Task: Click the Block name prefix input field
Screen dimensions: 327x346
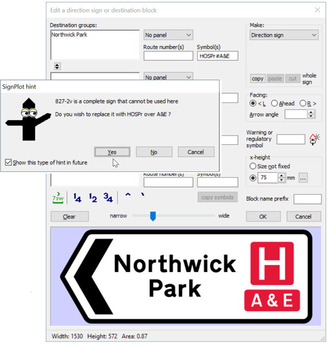Action: coord(307,199)
